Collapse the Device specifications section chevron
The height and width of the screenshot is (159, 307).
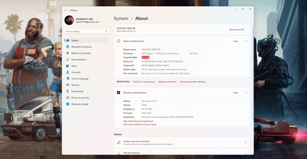coord(246,41)
